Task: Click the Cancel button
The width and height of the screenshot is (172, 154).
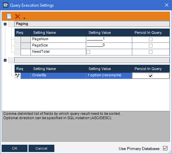Action: (41, 148)
